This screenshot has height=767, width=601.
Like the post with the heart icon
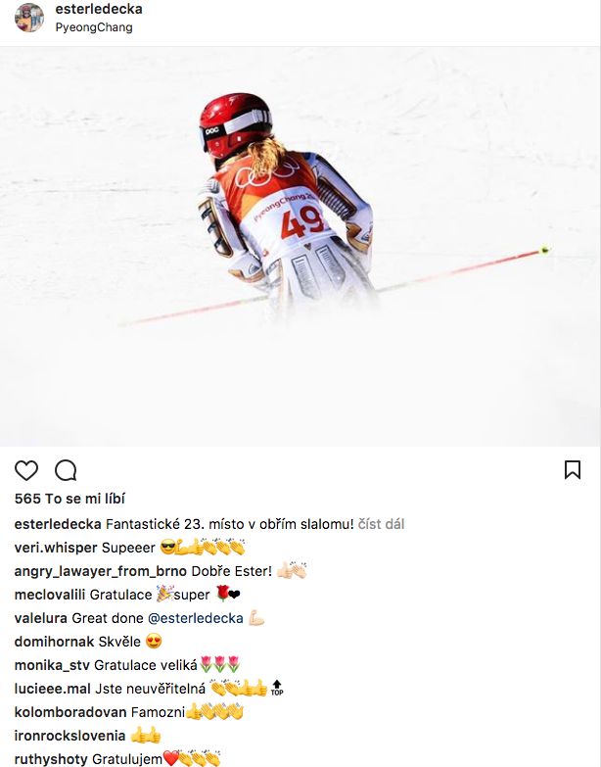point(26,470)
